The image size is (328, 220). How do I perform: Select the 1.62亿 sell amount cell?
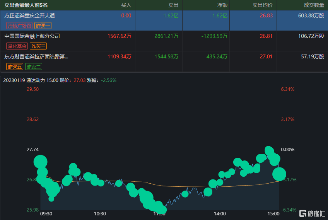[x=171, y=16]
